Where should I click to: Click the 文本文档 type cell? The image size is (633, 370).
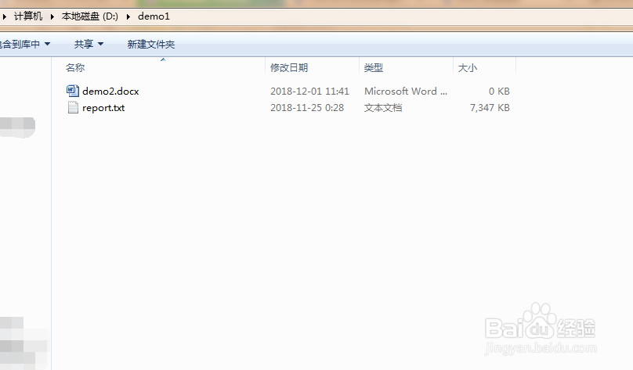click(x=383, y=108)
